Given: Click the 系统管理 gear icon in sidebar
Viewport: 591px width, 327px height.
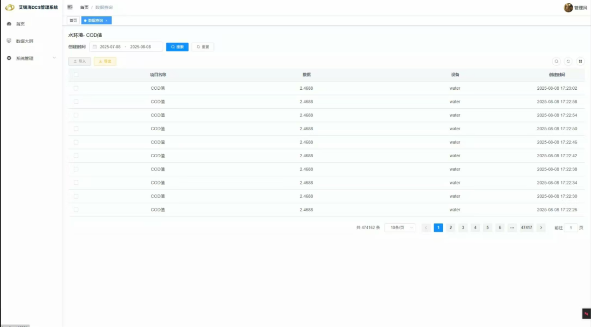Looking at the screenshot, I should (x=9, y=58).
